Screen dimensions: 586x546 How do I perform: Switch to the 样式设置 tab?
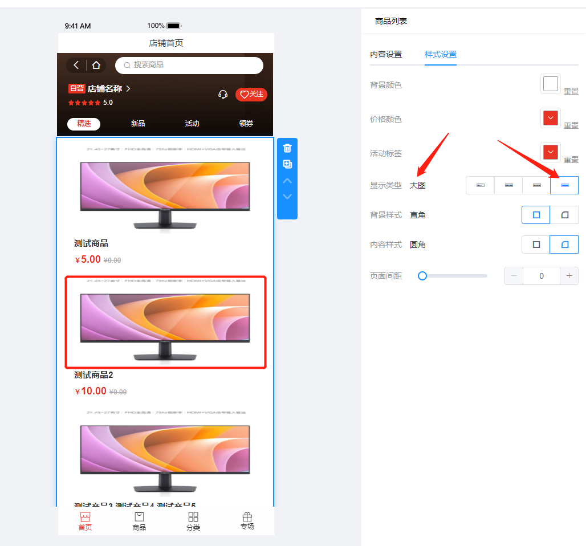[441, 54]
